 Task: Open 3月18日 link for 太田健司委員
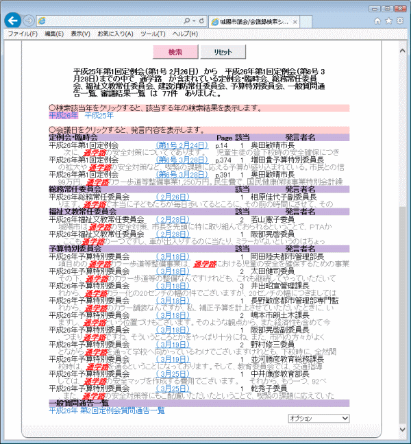click(x=173, y=271)
